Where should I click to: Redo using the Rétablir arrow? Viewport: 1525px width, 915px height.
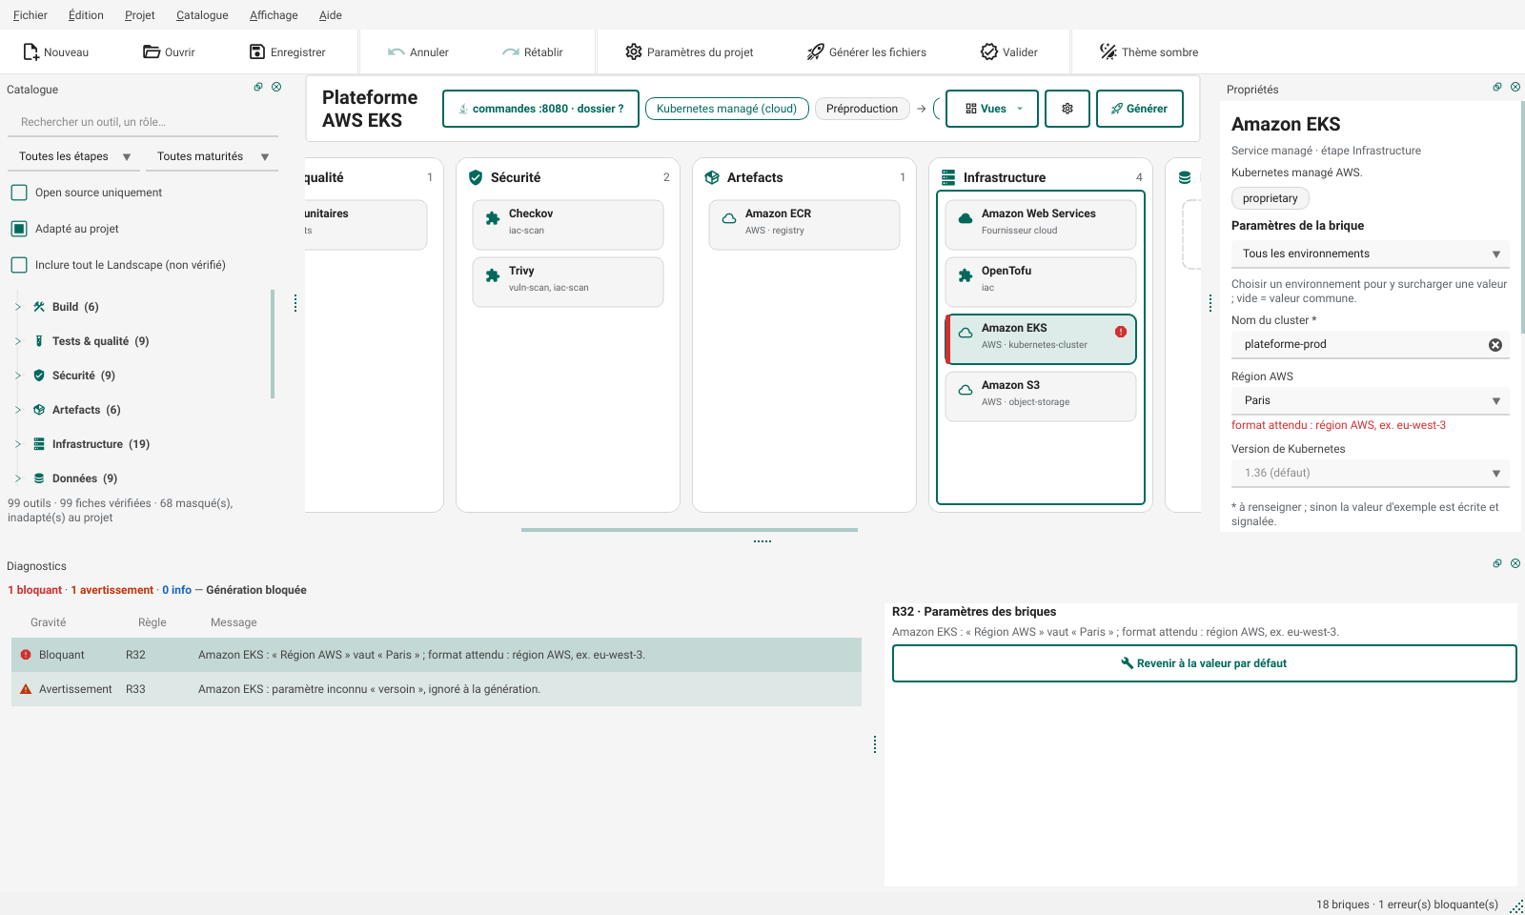(511, 52)
